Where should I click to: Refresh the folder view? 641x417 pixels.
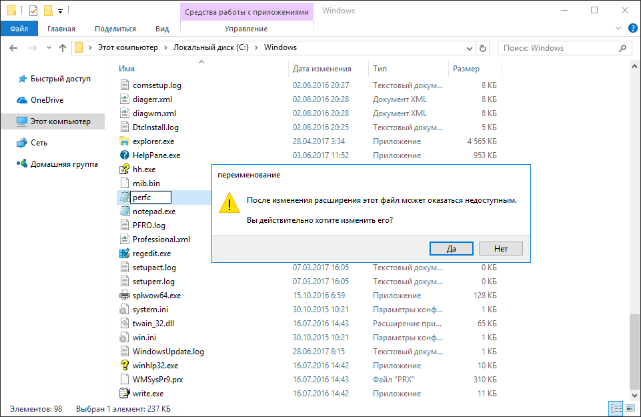click(x=483, y=48)
